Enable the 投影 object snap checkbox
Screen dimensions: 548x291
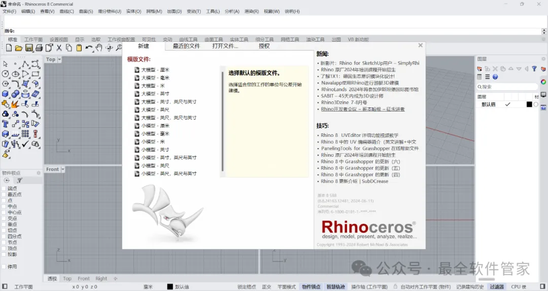pos(4,254)
